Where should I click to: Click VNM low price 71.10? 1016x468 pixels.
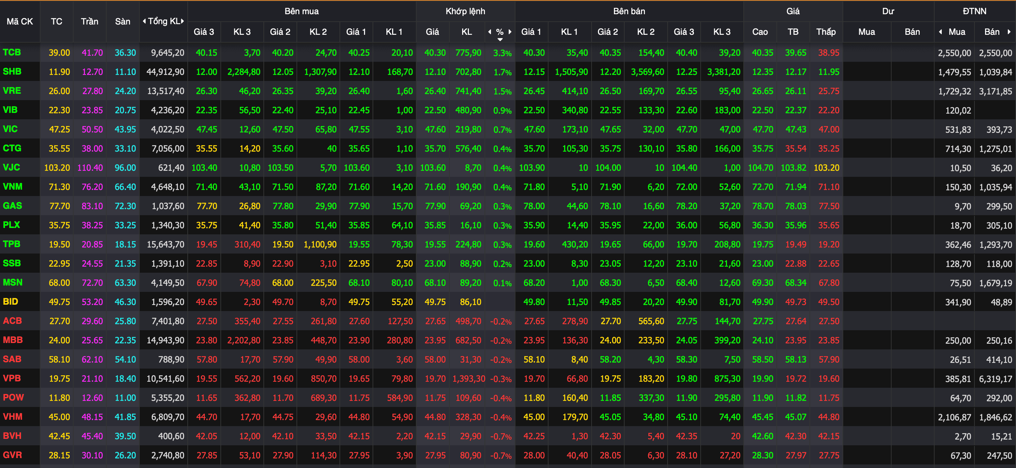(829, 187)
